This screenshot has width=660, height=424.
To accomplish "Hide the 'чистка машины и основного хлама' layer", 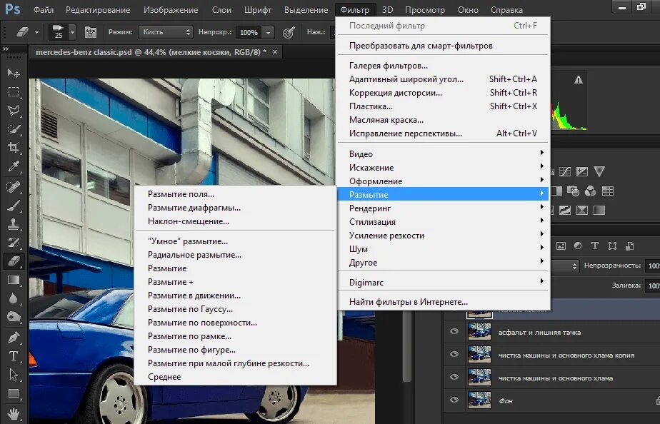I will click(454, 377).
